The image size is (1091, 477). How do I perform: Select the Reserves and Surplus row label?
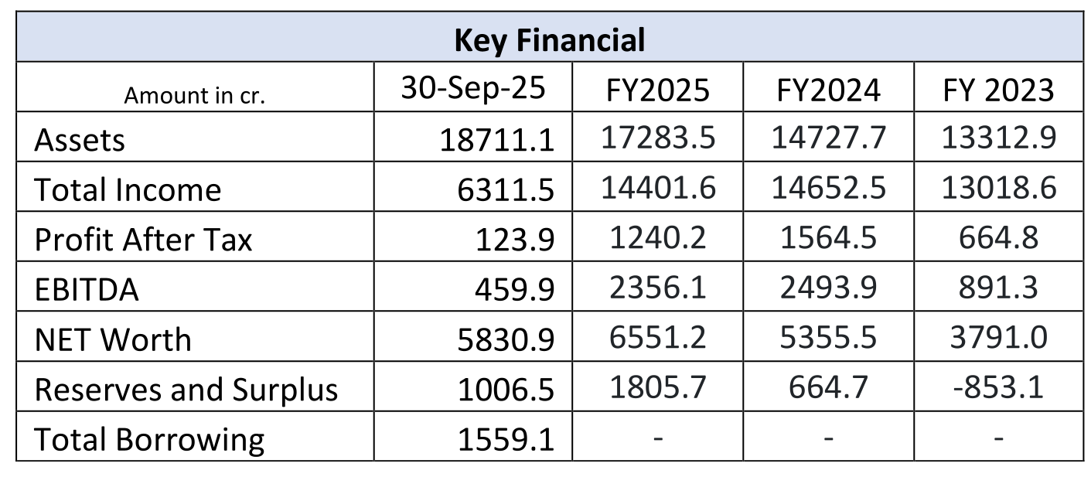coord(186,389)
